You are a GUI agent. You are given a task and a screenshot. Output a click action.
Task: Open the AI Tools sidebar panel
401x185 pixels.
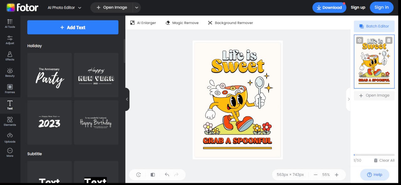[x=10, y=23]
